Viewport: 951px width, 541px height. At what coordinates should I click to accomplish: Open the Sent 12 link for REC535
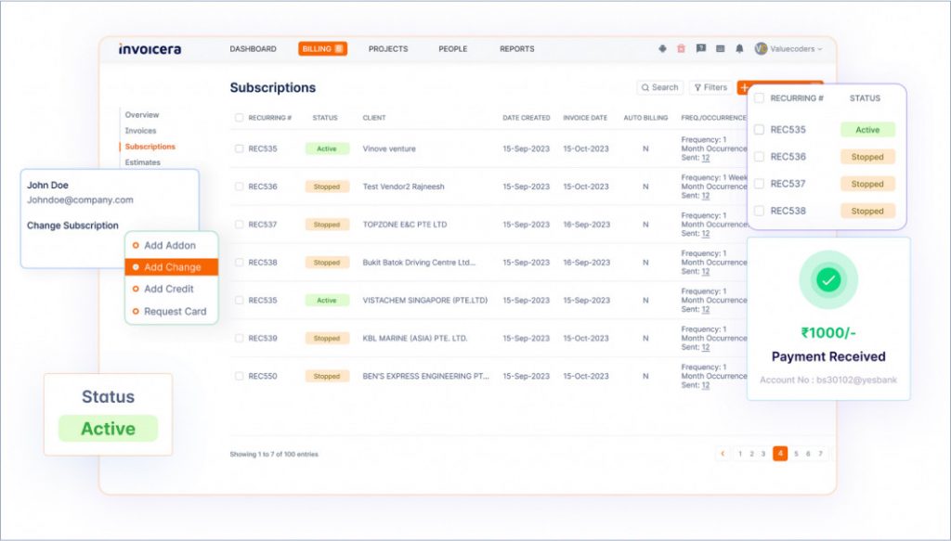705,158
